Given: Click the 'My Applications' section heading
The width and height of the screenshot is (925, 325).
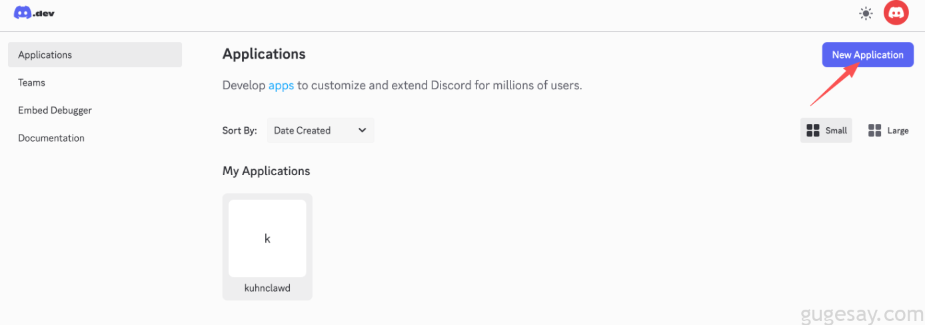Looking at the screenshot, I should click(x=266, y=171).
